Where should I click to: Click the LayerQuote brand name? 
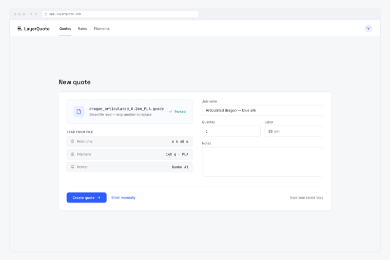coord(37,29)
